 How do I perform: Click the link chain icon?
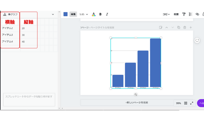(x=197, y=14)
